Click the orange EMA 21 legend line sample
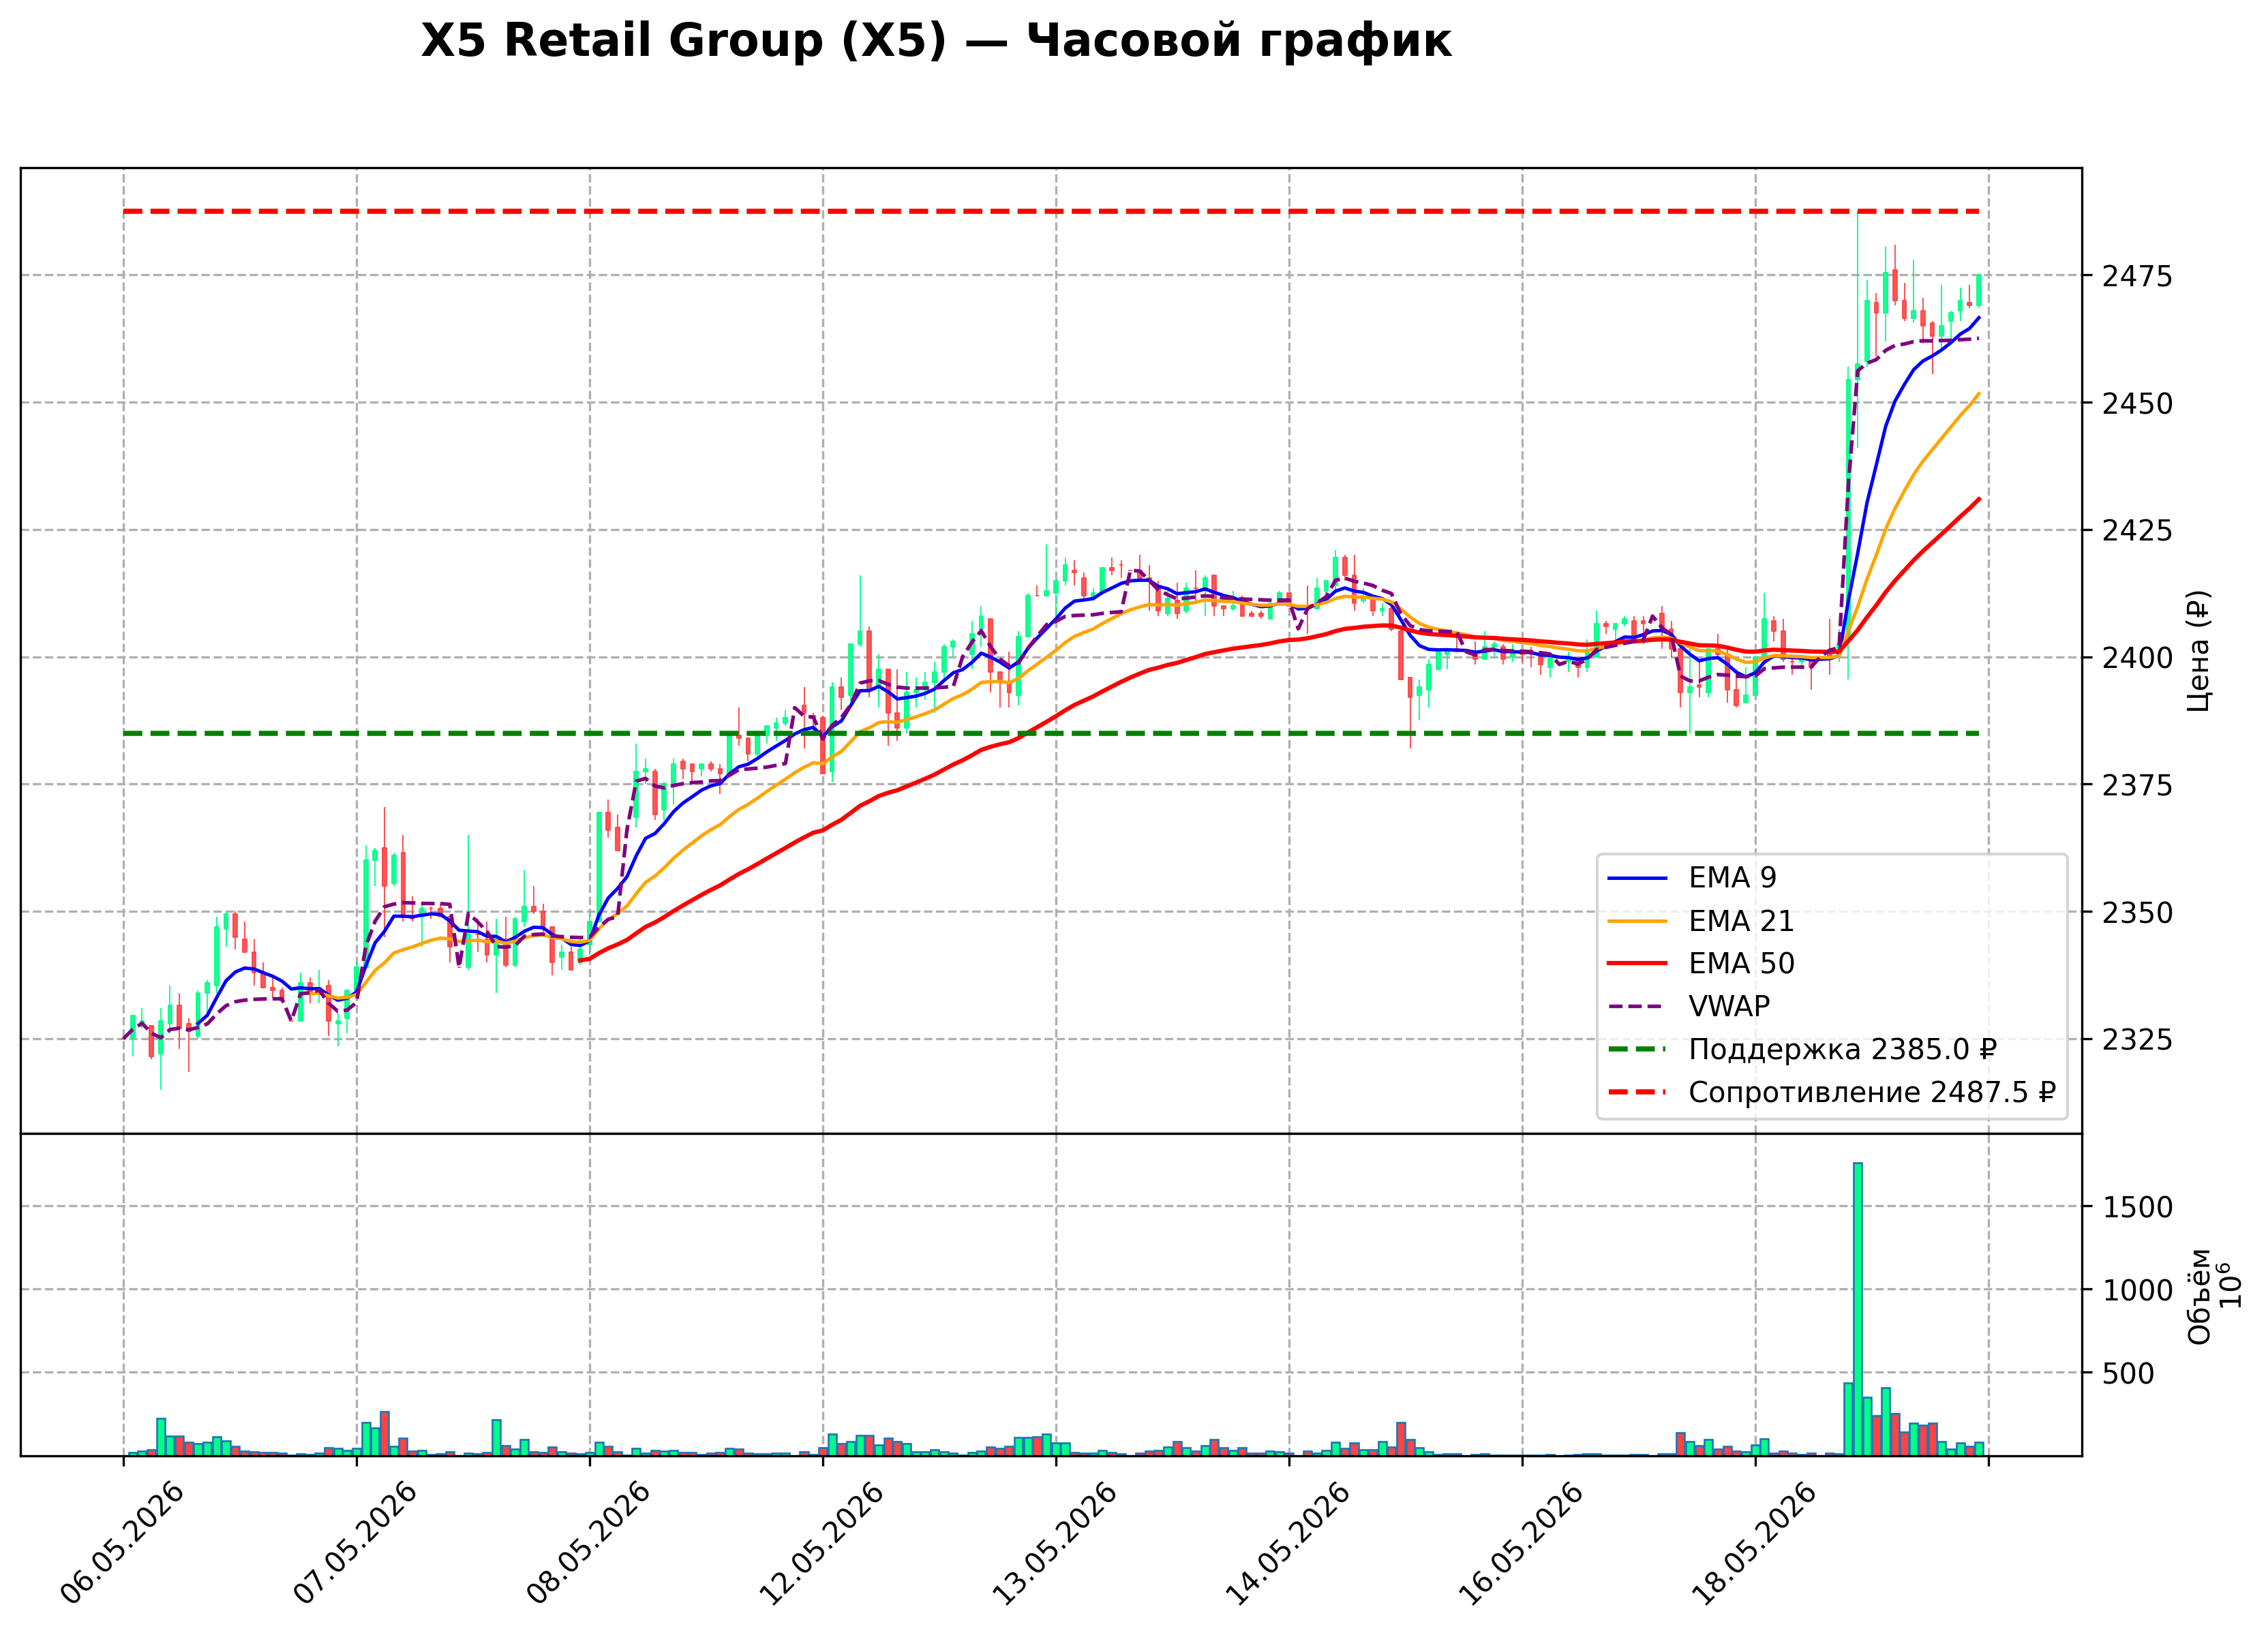Screen dimensions: 2268x1631 click(1637, 921)
